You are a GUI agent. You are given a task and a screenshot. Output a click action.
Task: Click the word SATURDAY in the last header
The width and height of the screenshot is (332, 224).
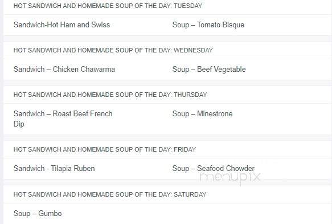pos(190,194)
